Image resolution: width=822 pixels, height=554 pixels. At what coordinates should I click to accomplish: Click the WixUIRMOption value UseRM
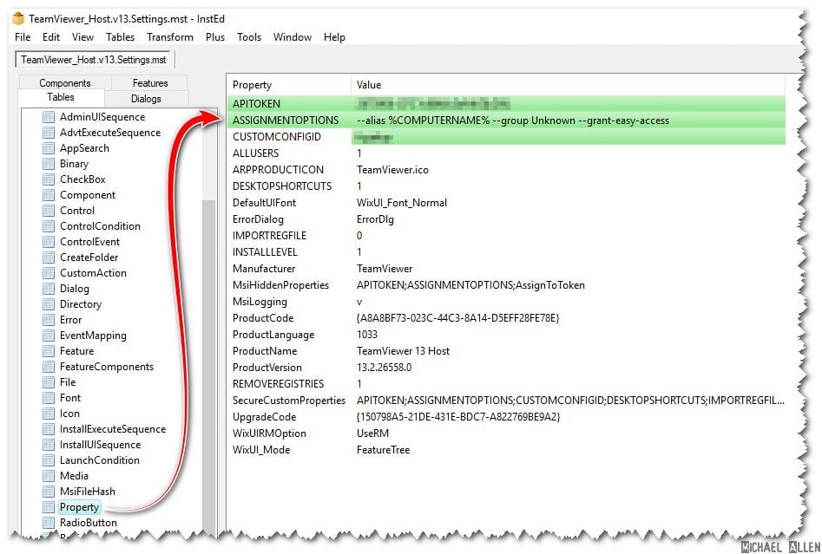pos(372,433)
